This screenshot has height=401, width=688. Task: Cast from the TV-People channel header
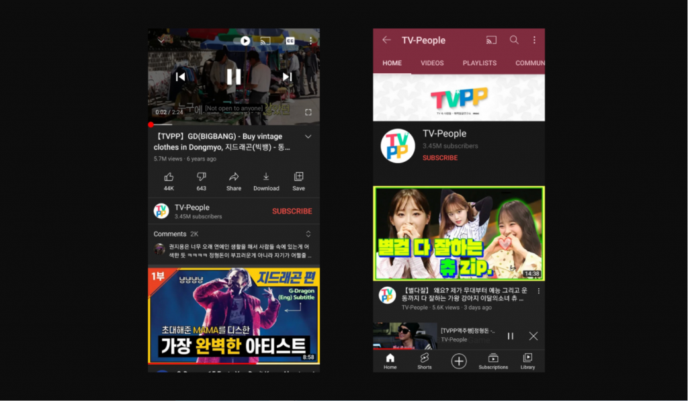pos(491,40)
